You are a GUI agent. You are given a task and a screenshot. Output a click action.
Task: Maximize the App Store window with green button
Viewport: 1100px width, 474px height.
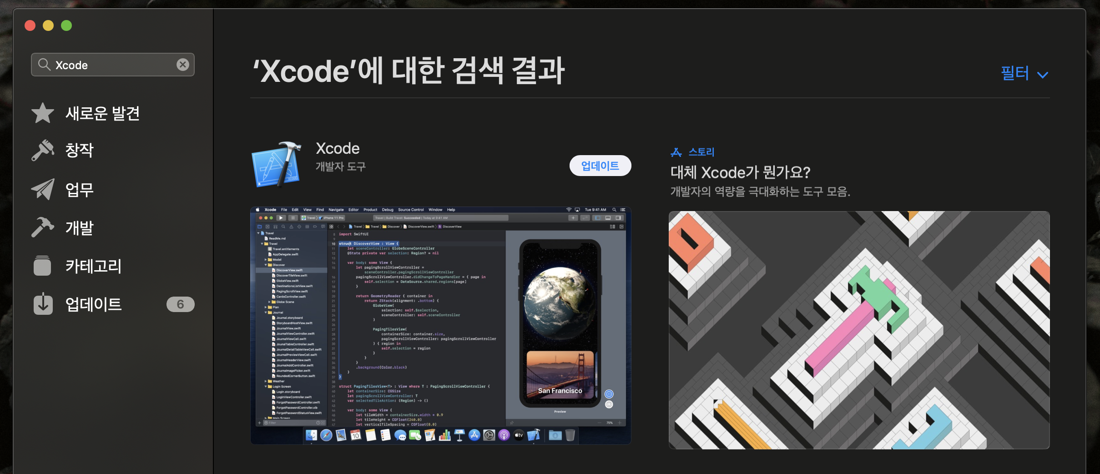(66, 25)
